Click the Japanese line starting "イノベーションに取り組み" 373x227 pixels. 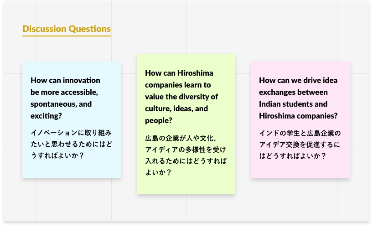(71, 133)
